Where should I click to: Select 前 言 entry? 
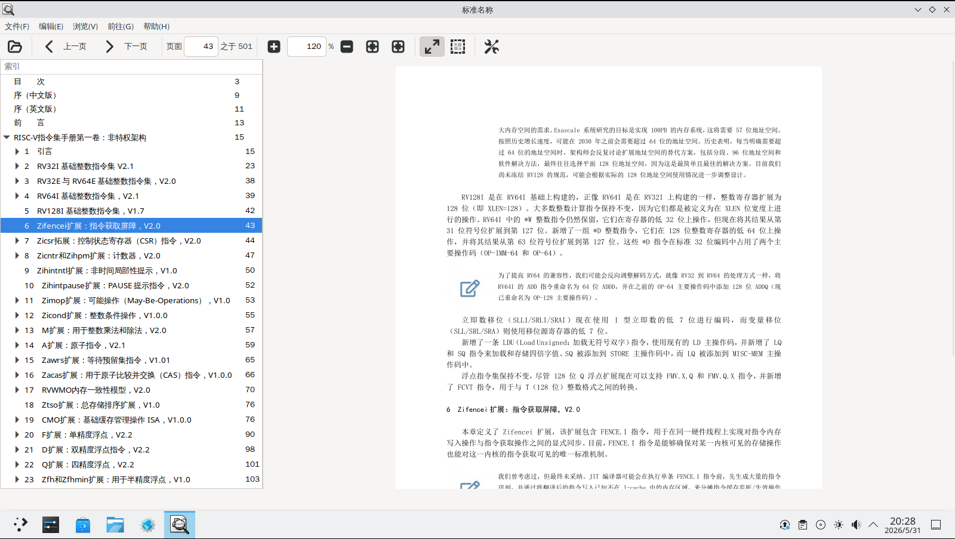coord(131,123)
